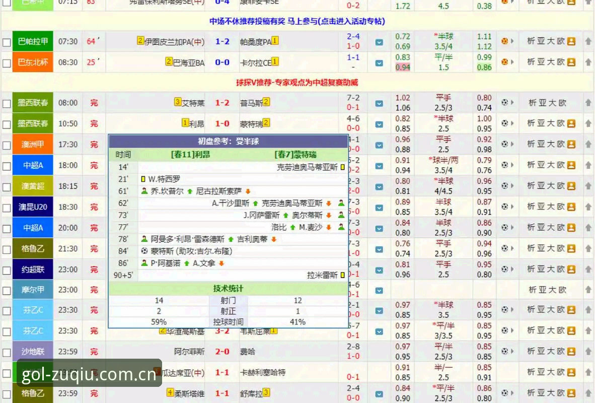Pin 摩尔甲 match using up arrow
The height and width of the screenshot is (403, 595).
588,290
